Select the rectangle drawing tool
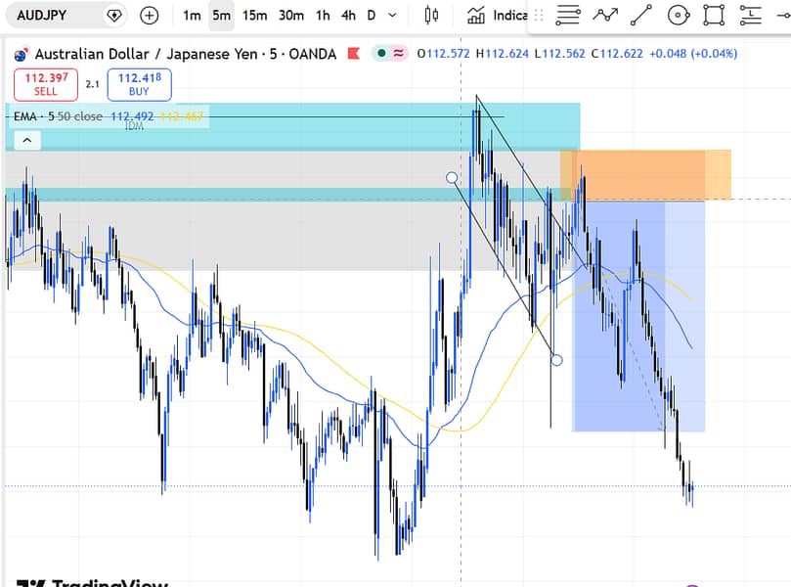The height and width of the screenshot is (587, 791). (x=715, y=16)
